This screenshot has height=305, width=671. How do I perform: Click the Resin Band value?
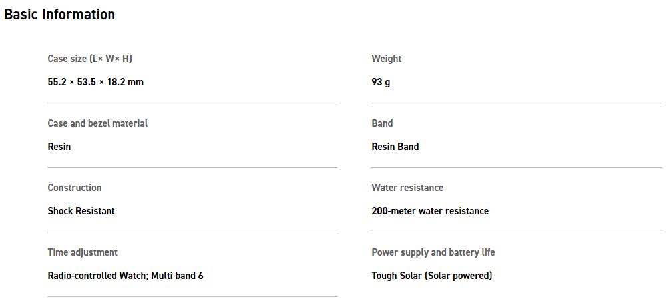[395, 147]
